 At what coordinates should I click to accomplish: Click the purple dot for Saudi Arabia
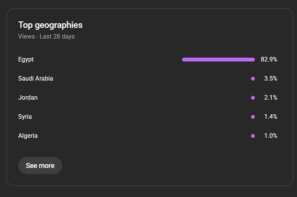click(253, 79)
